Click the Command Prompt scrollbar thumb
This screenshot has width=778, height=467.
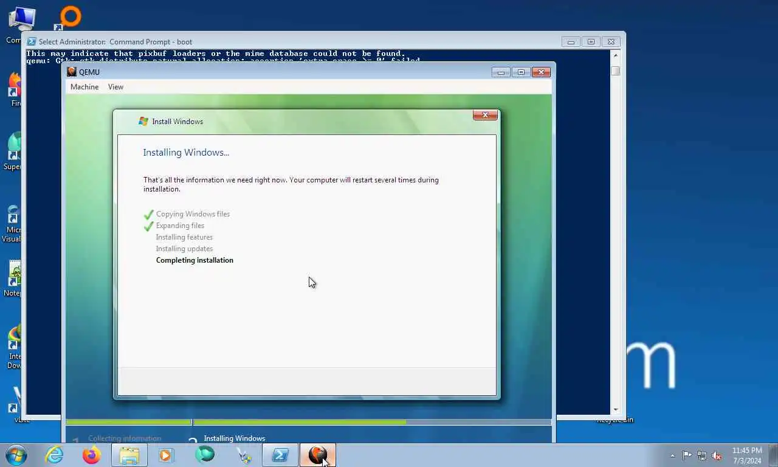[615, 71]
